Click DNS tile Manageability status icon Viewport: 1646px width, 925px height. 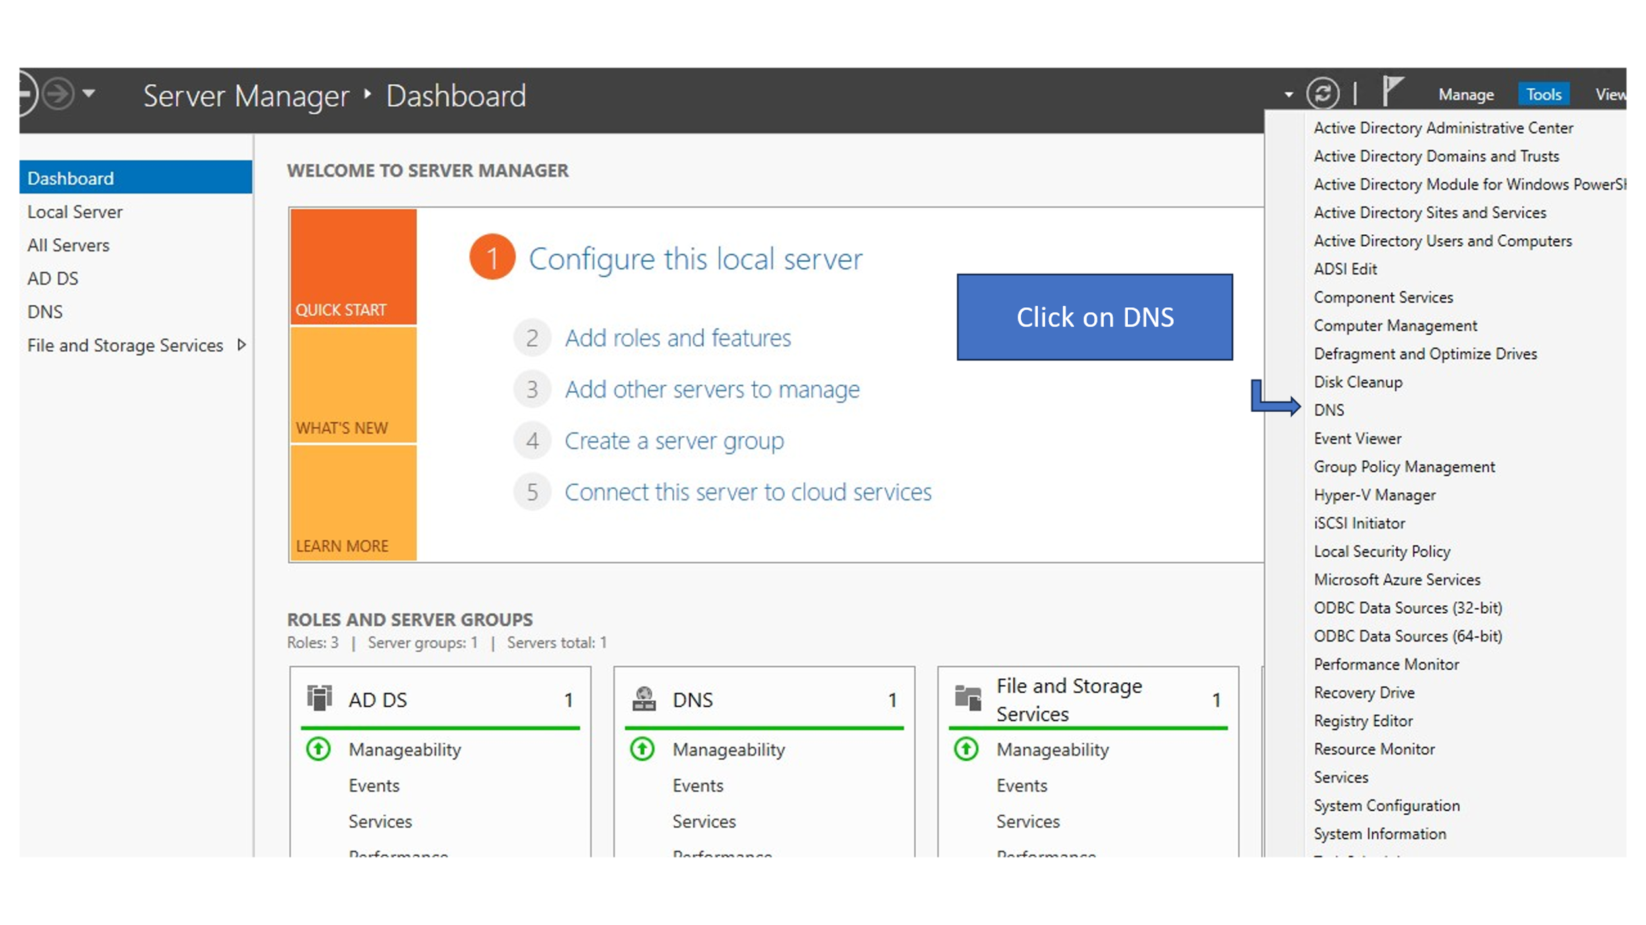643,749
